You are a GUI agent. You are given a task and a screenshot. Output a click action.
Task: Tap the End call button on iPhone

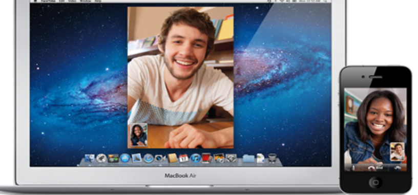click(375, 167)
